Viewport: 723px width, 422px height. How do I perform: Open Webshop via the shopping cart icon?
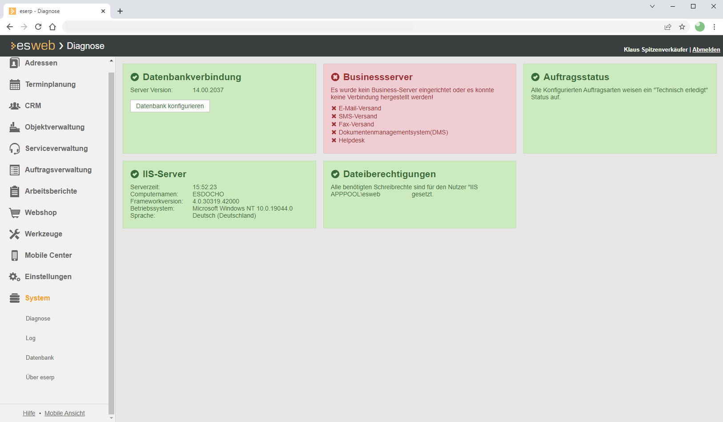15,213
